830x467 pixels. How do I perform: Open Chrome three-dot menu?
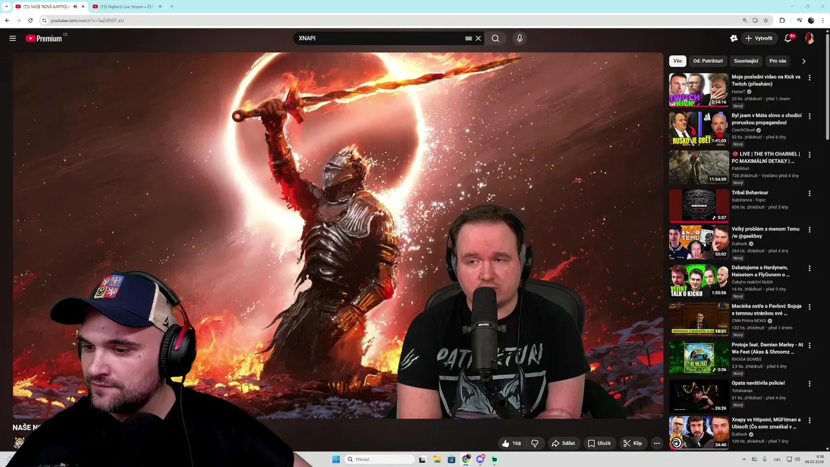(822, 20)
